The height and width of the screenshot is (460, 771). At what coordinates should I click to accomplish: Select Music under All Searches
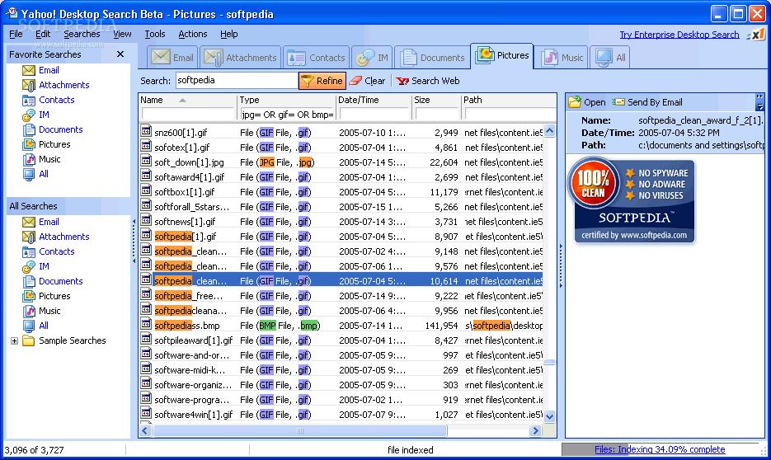pos(49,311)
